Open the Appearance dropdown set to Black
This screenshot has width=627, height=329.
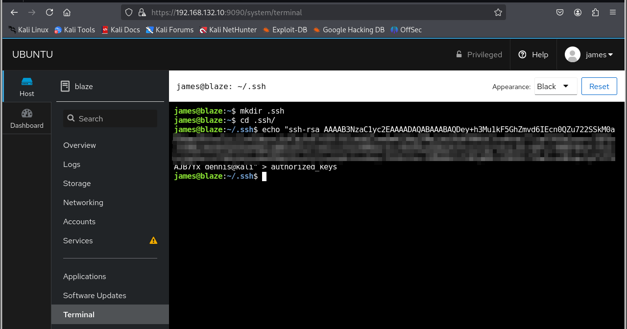point(555,86)
